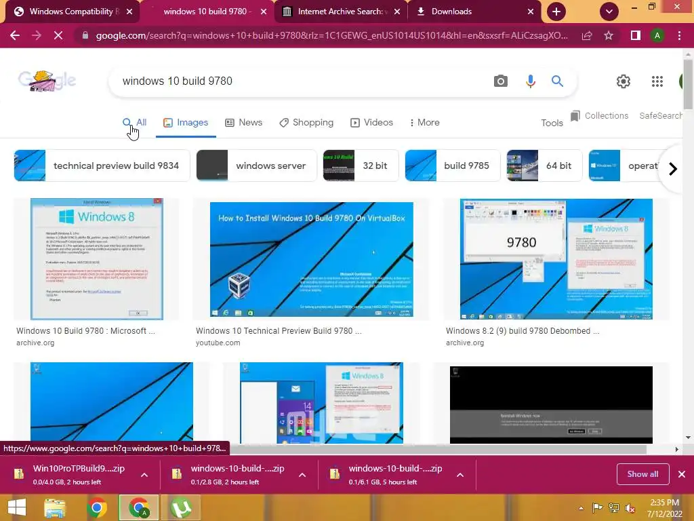Go back to previous page

click(15, 35)
